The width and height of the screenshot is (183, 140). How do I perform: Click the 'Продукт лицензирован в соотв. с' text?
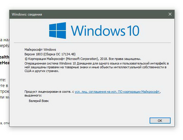click(x=49, y=92)
